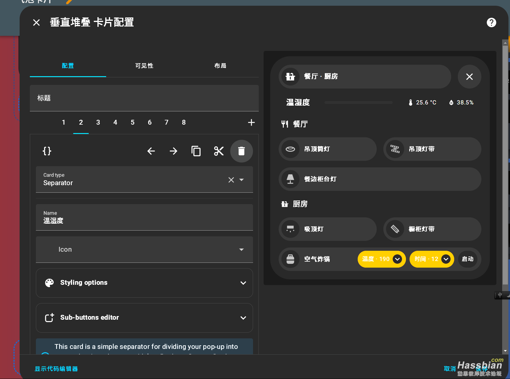
Task: Select card tab 2
Action: pyautogui.click(x=81, y=123)
